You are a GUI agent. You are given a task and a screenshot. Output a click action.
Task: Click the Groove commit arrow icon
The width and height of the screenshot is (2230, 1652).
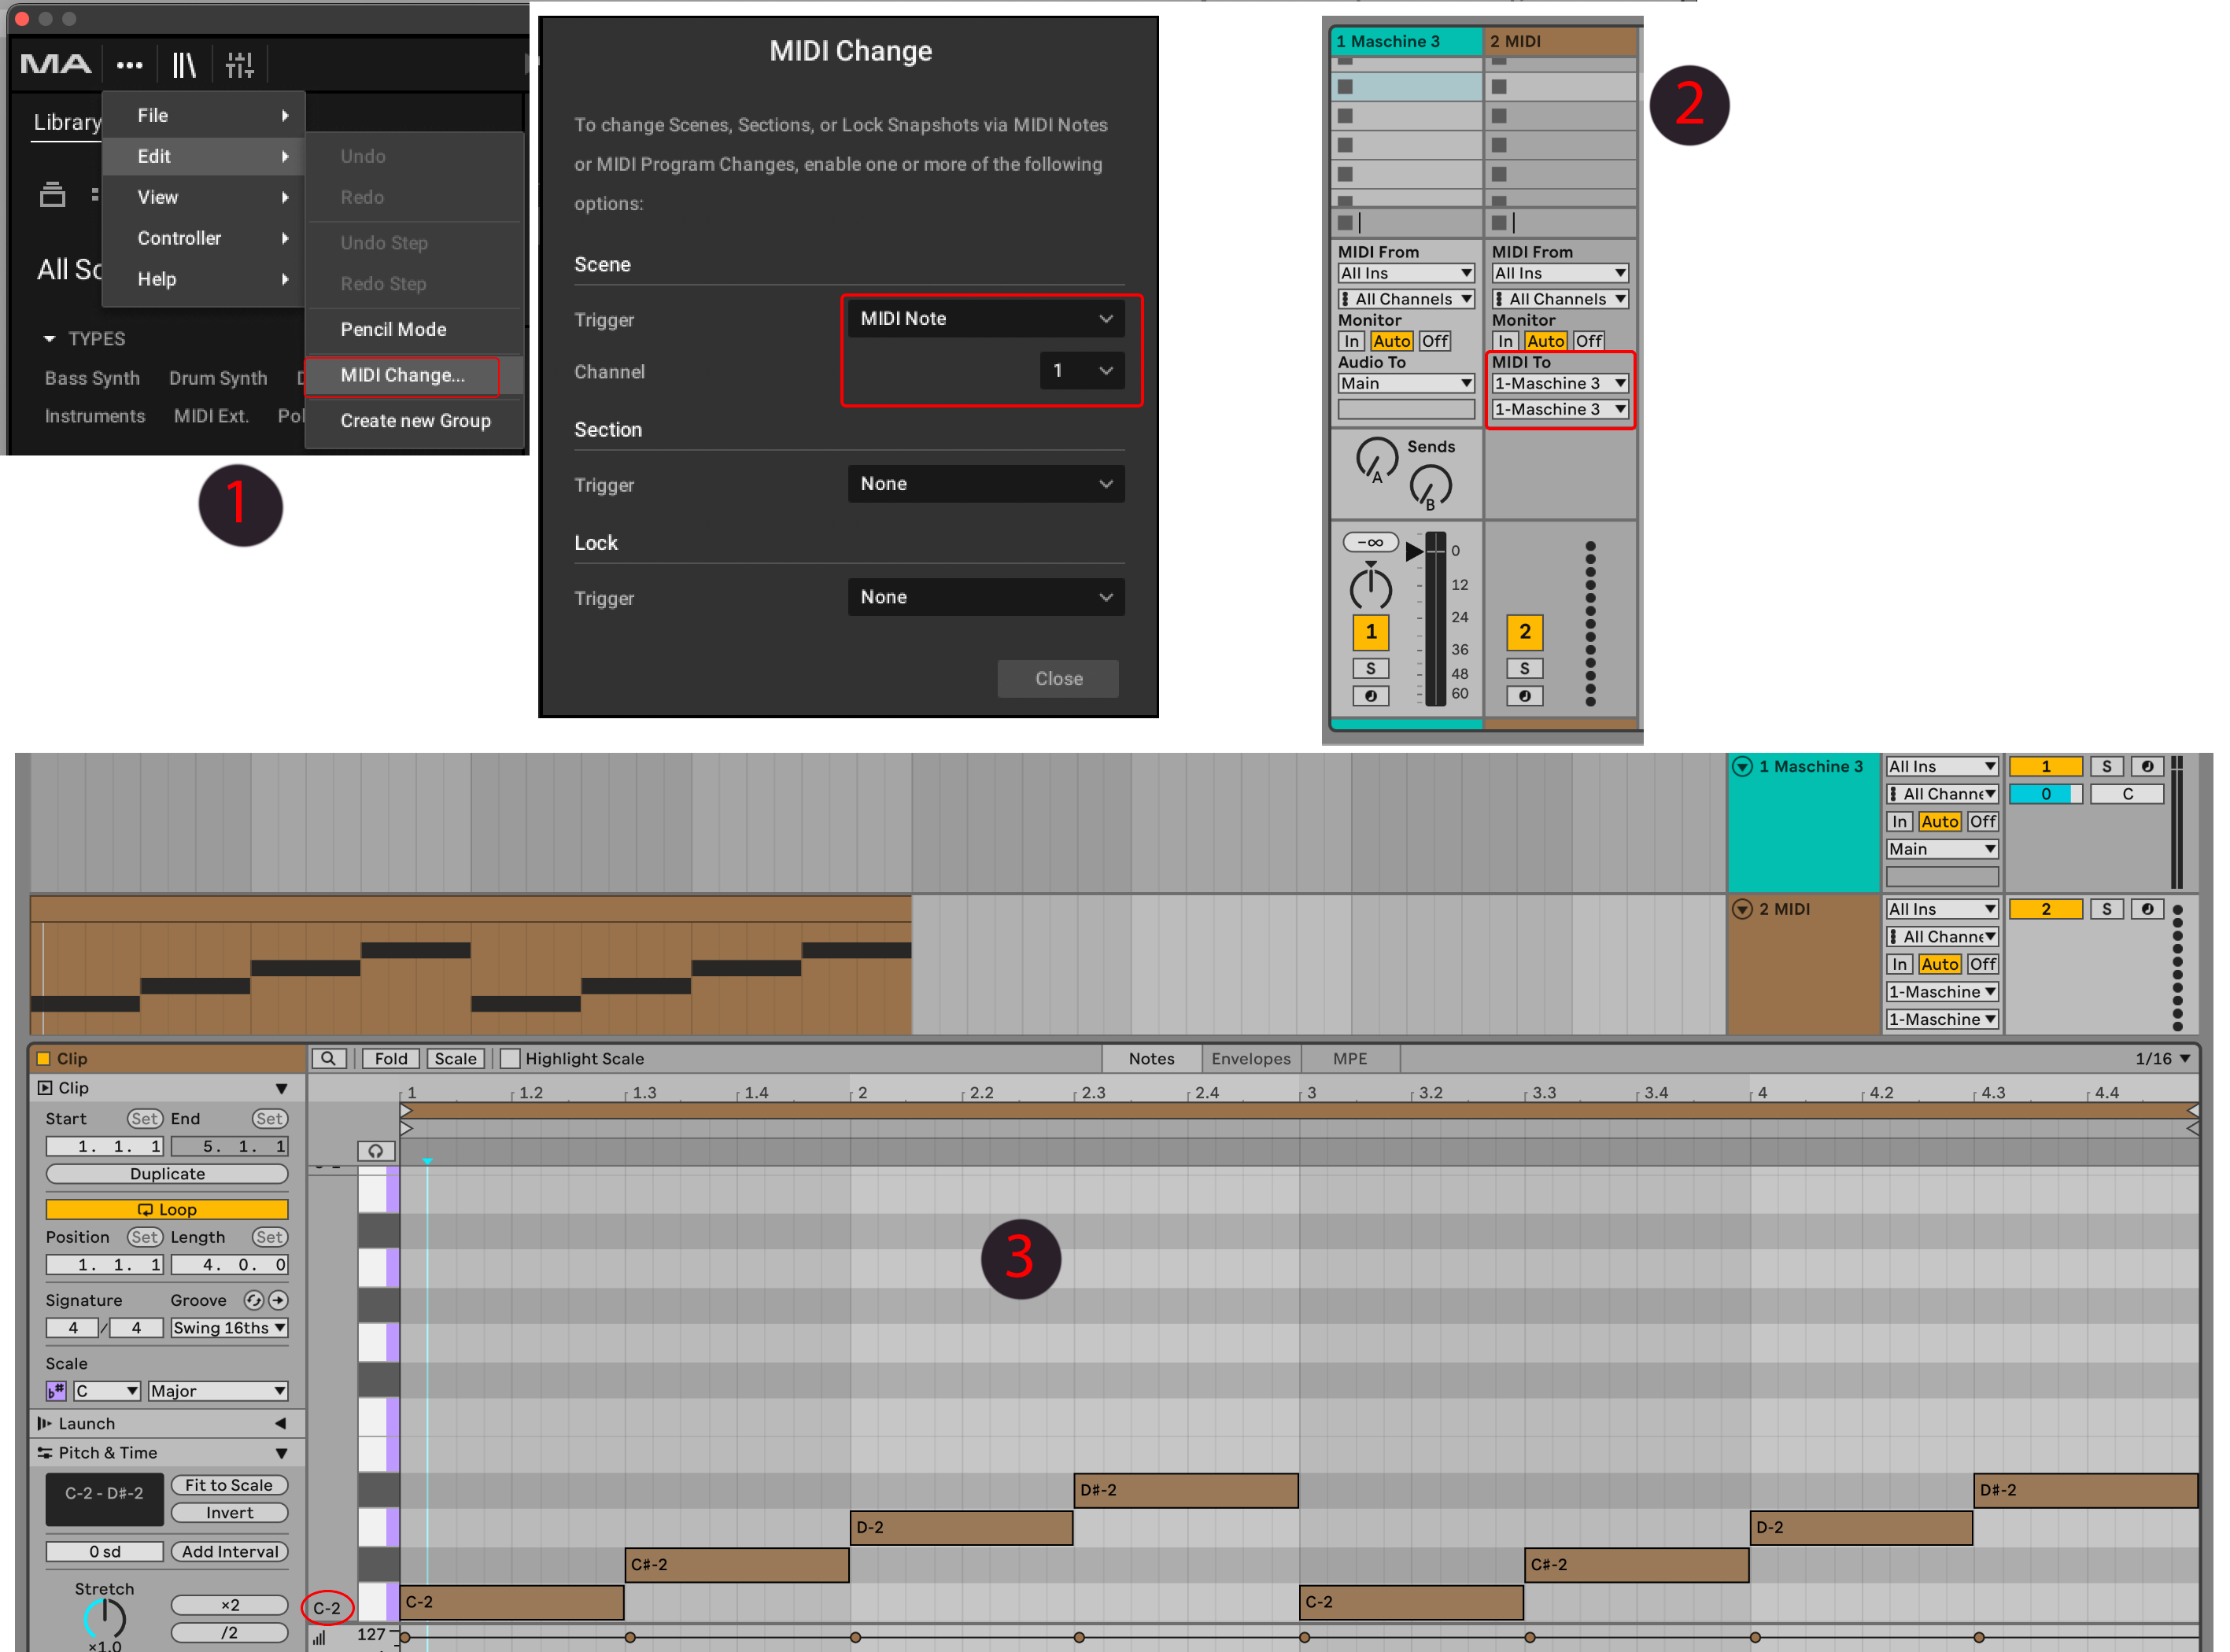tap(279, 1300)
